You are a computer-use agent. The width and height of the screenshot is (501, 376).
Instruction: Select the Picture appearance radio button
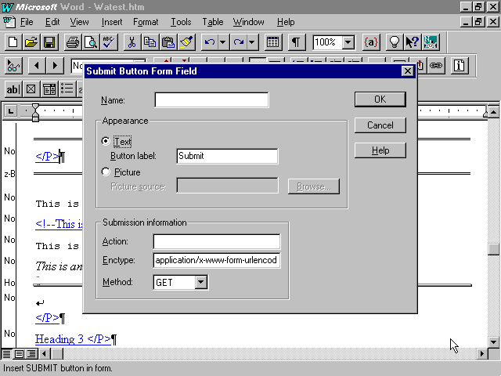[106, 172]
